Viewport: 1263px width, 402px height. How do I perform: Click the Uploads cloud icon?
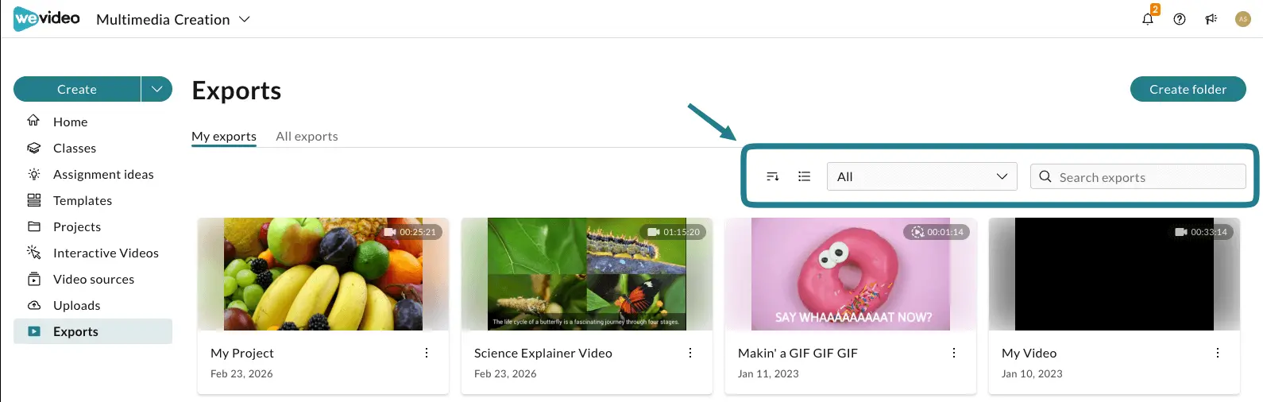pyautogui.click(x=34, y=305)
